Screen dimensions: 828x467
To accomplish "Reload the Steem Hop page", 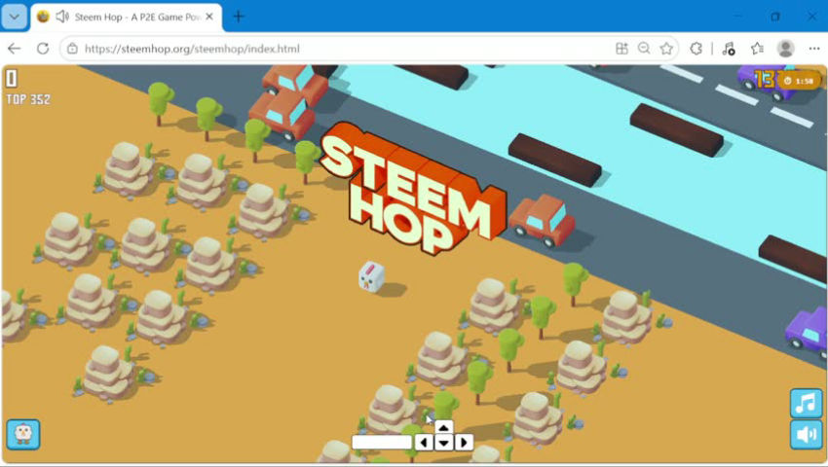I will coord(43,49).
